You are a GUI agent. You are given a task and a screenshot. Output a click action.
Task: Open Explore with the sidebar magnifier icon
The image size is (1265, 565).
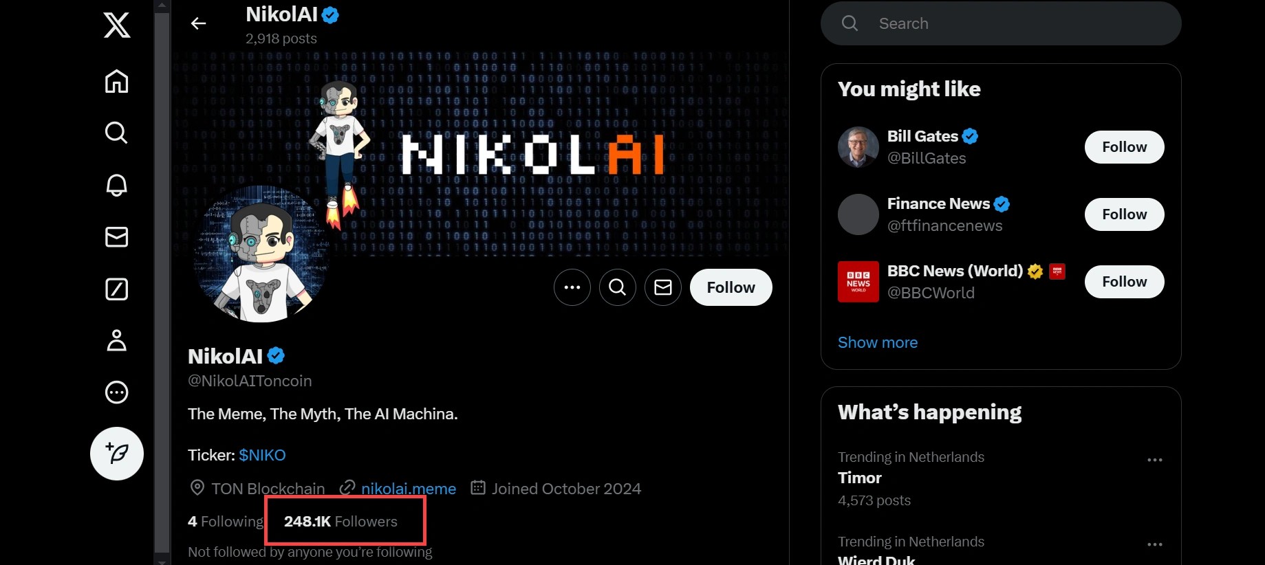point(117,133)
